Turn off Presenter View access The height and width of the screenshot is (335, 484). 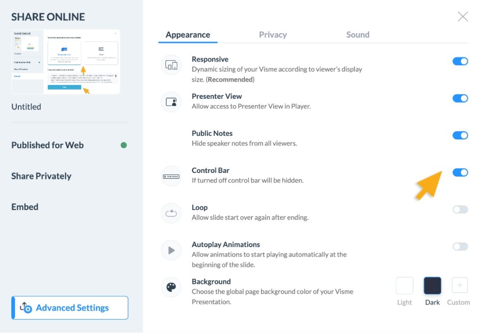point(460,98)
